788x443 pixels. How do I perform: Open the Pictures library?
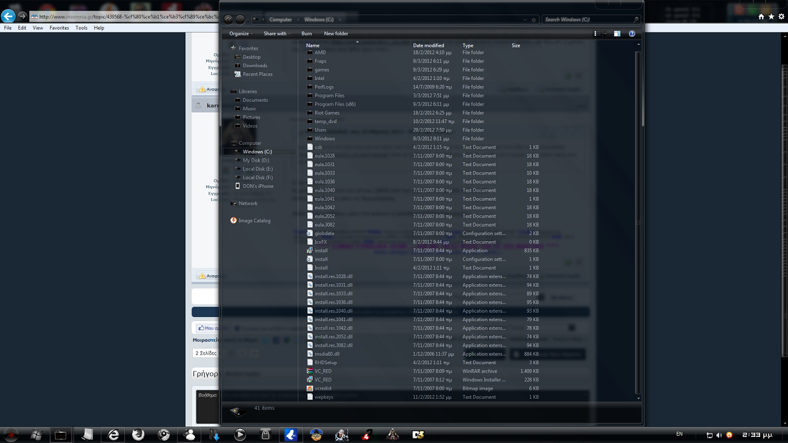252,117
